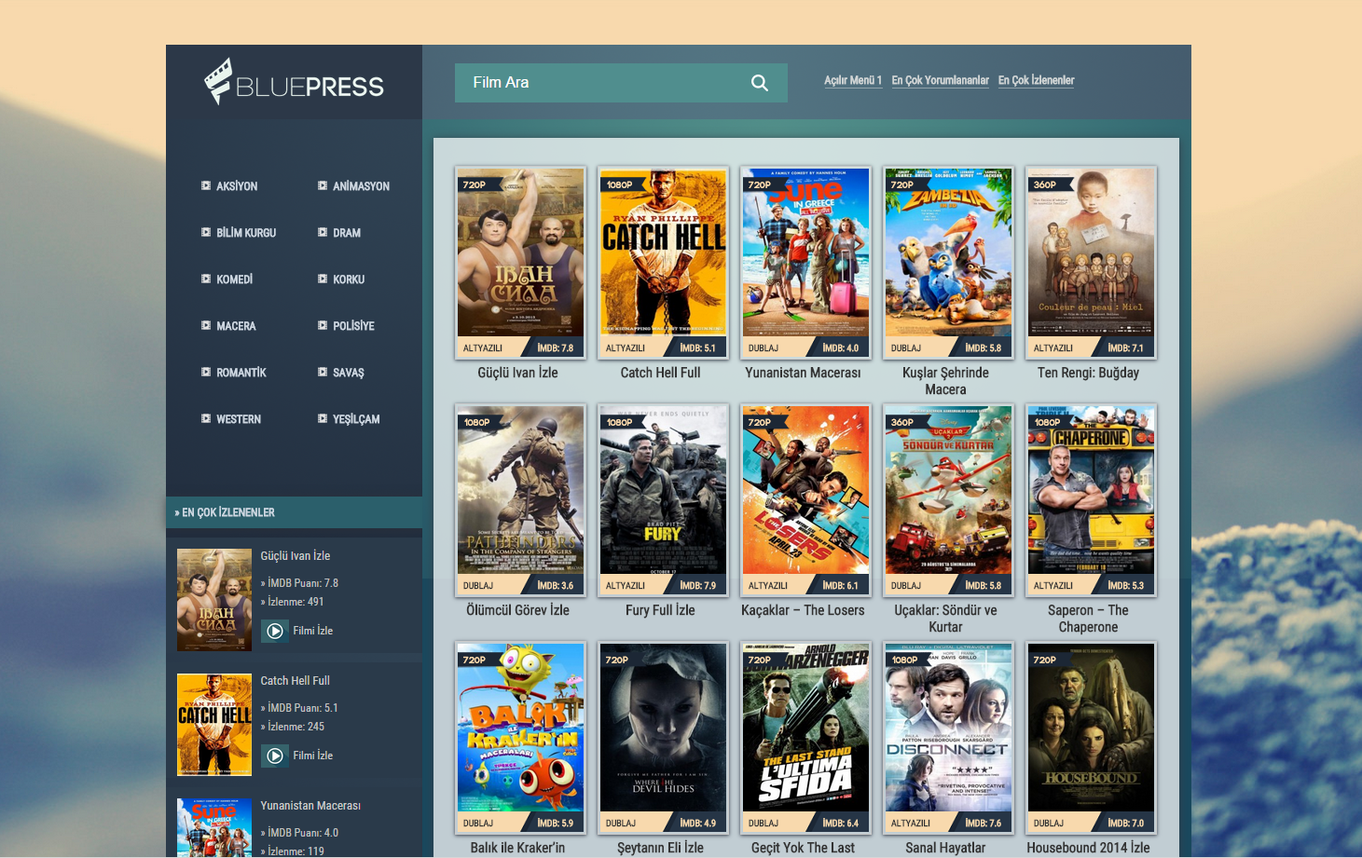The height and width of the screenshot is (858, 1362).
Task: Click the Couleur de peau: Miel poster
Action: 1091,252
